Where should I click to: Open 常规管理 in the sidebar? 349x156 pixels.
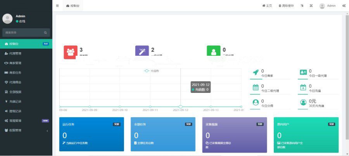pyautogui.click(x=26, y=120)
